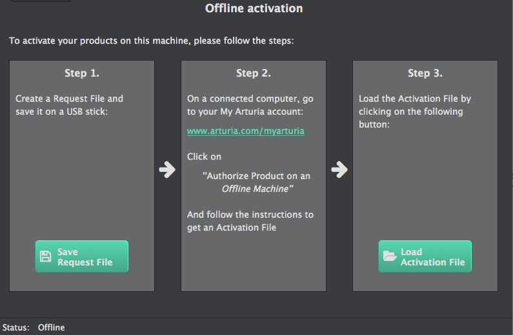Click the 'Status:' label in the status bar

[15, 327]
